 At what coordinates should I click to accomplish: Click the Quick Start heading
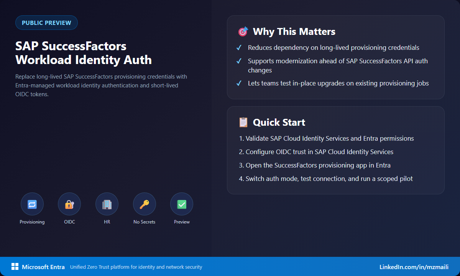pyautogui.click(x=279, y=122)
